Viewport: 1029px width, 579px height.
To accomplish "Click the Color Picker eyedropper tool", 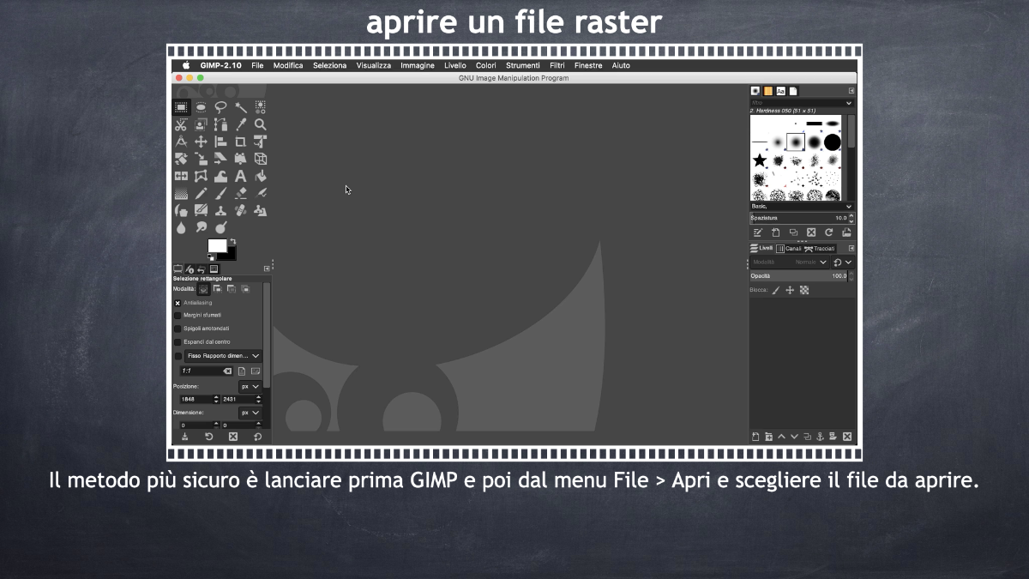I will click(241, 124).
